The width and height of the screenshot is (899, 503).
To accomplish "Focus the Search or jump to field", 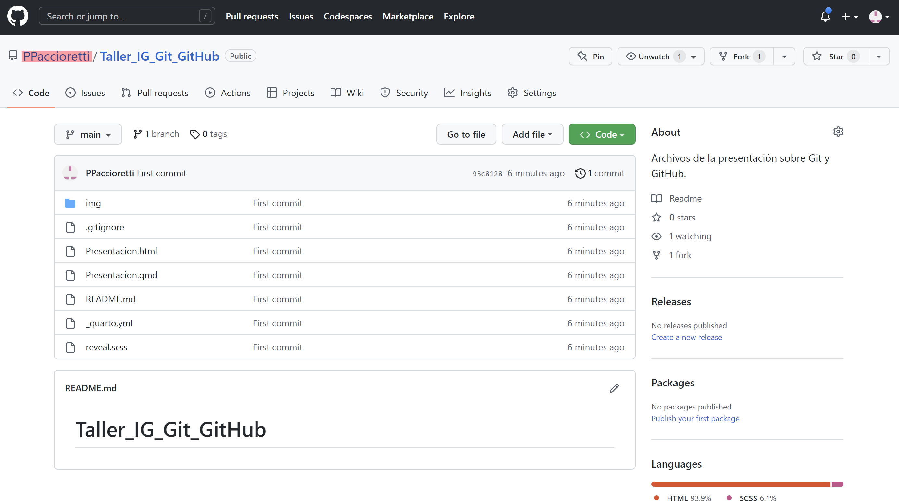I will [122, 16].
